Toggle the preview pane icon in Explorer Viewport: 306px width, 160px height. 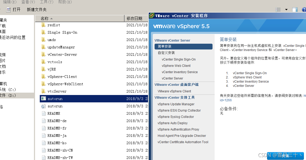click(x=295, y=9)
